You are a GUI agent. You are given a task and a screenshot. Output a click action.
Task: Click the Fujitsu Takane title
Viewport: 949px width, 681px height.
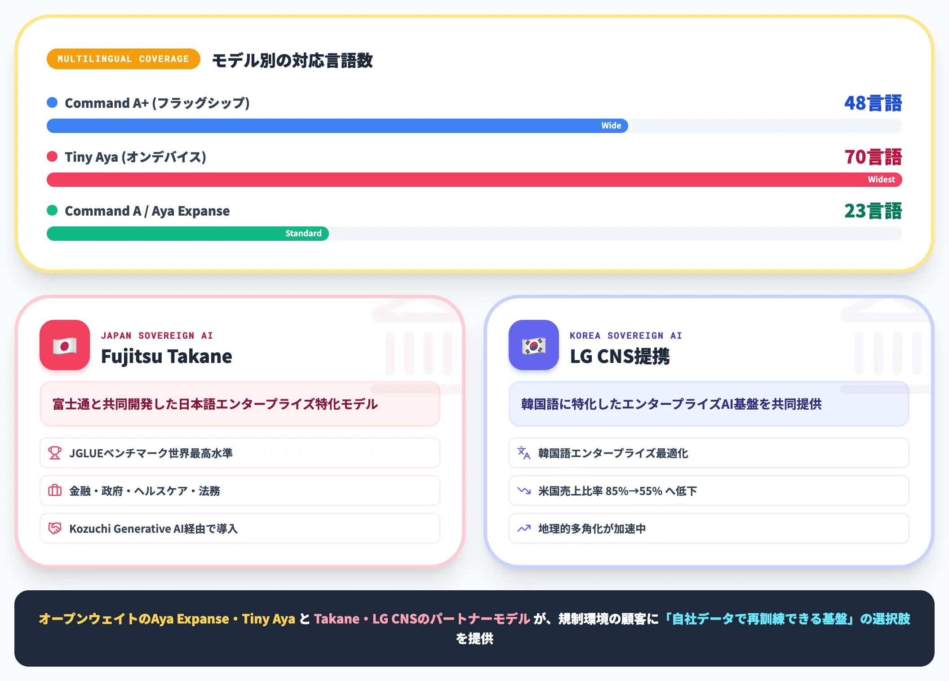166,356
